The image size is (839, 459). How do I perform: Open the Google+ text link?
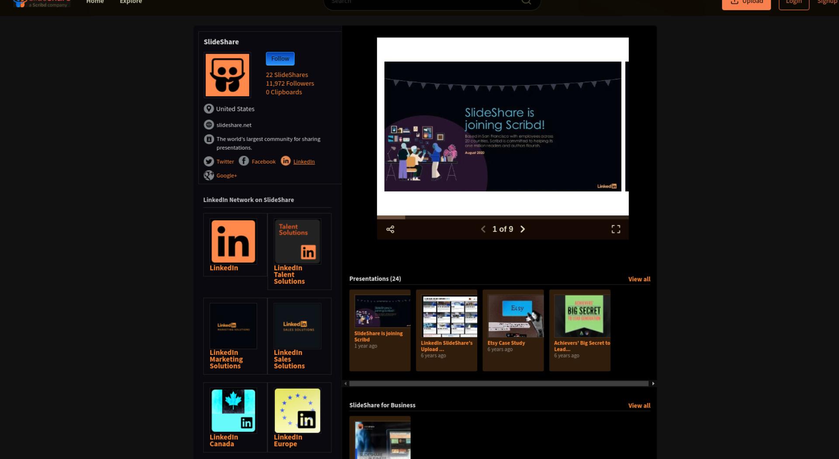[x=226, y=176]
